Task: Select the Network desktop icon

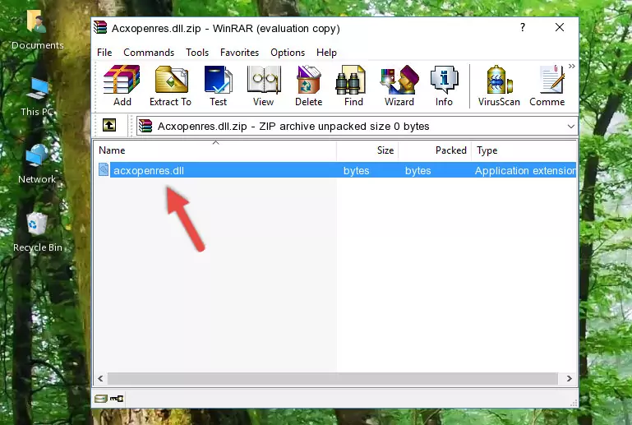Action: click(37, 164)
